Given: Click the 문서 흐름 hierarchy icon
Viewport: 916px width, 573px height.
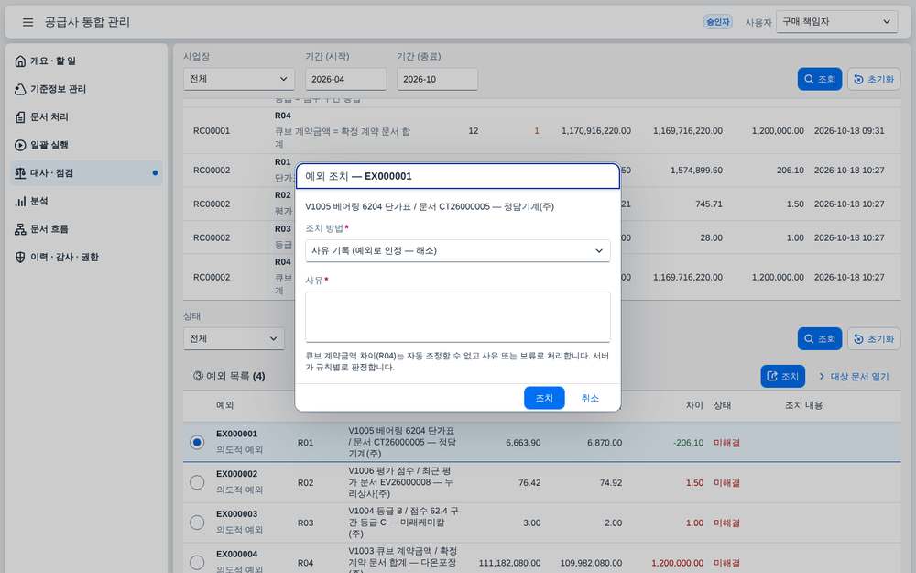Looking at the screenshot, I should pos(20,229).
